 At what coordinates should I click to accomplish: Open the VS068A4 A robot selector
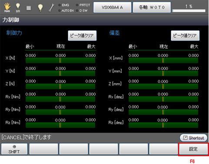(x=112, y=7)
